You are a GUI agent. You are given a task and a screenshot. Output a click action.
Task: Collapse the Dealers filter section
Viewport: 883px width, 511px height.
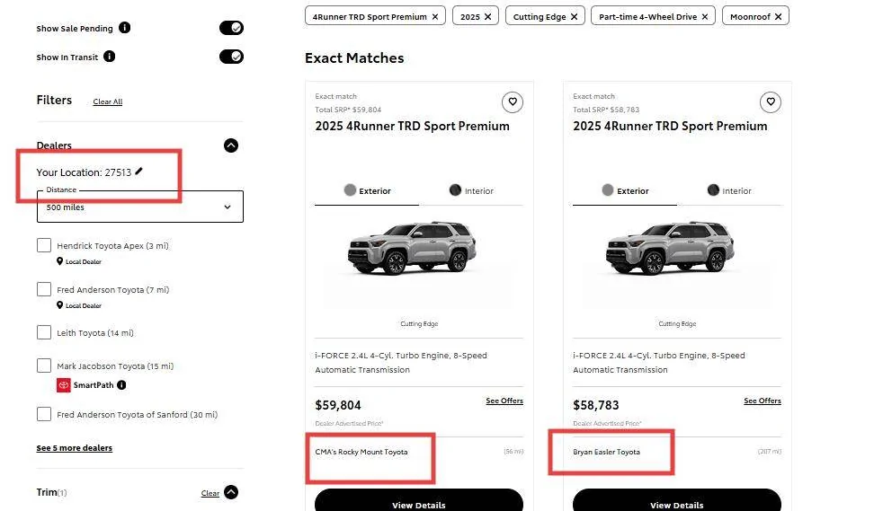click(x=231, y=145)
